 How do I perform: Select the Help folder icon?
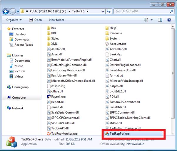[107, 28]
